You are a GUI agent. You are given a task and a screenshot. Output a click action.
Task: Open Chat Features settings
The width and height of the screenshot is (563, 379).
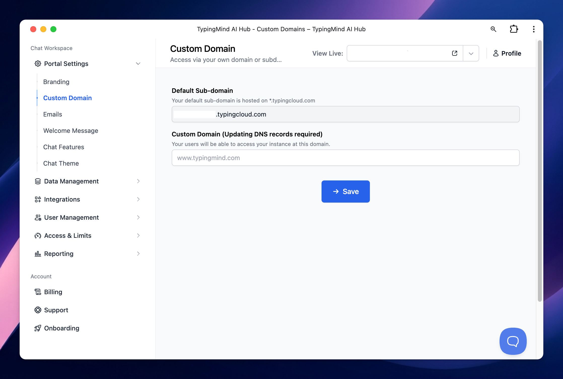pos(64,147)
